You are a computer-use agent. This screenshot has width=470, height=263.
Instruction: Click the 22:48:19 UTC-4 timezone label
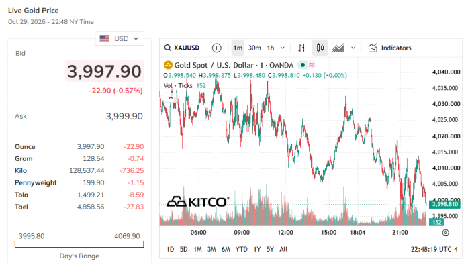[x=434, y=249]
